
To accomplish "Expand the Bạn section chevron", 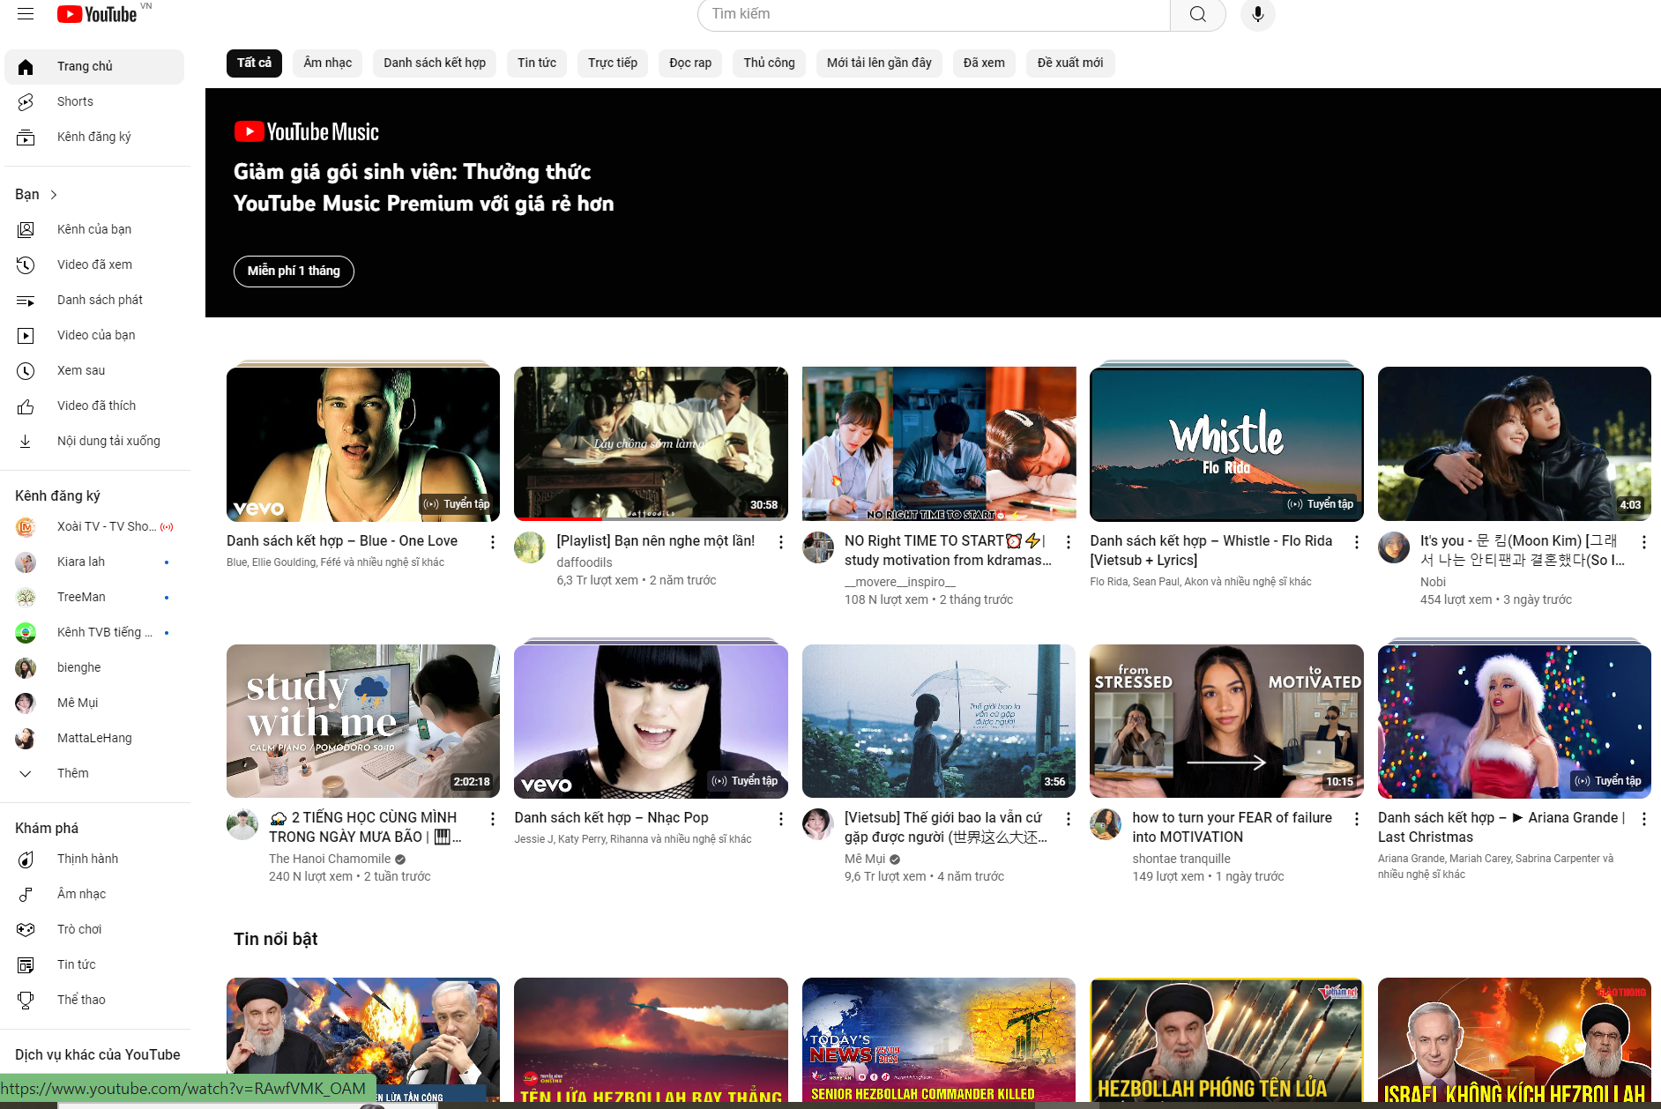I will pos(54,195).
